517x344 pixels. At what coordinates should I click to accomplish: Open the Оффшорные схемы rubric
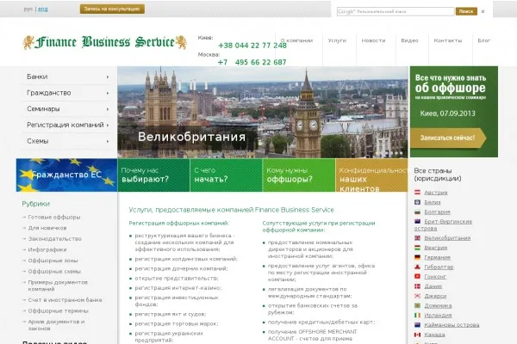tap(54, 271)
